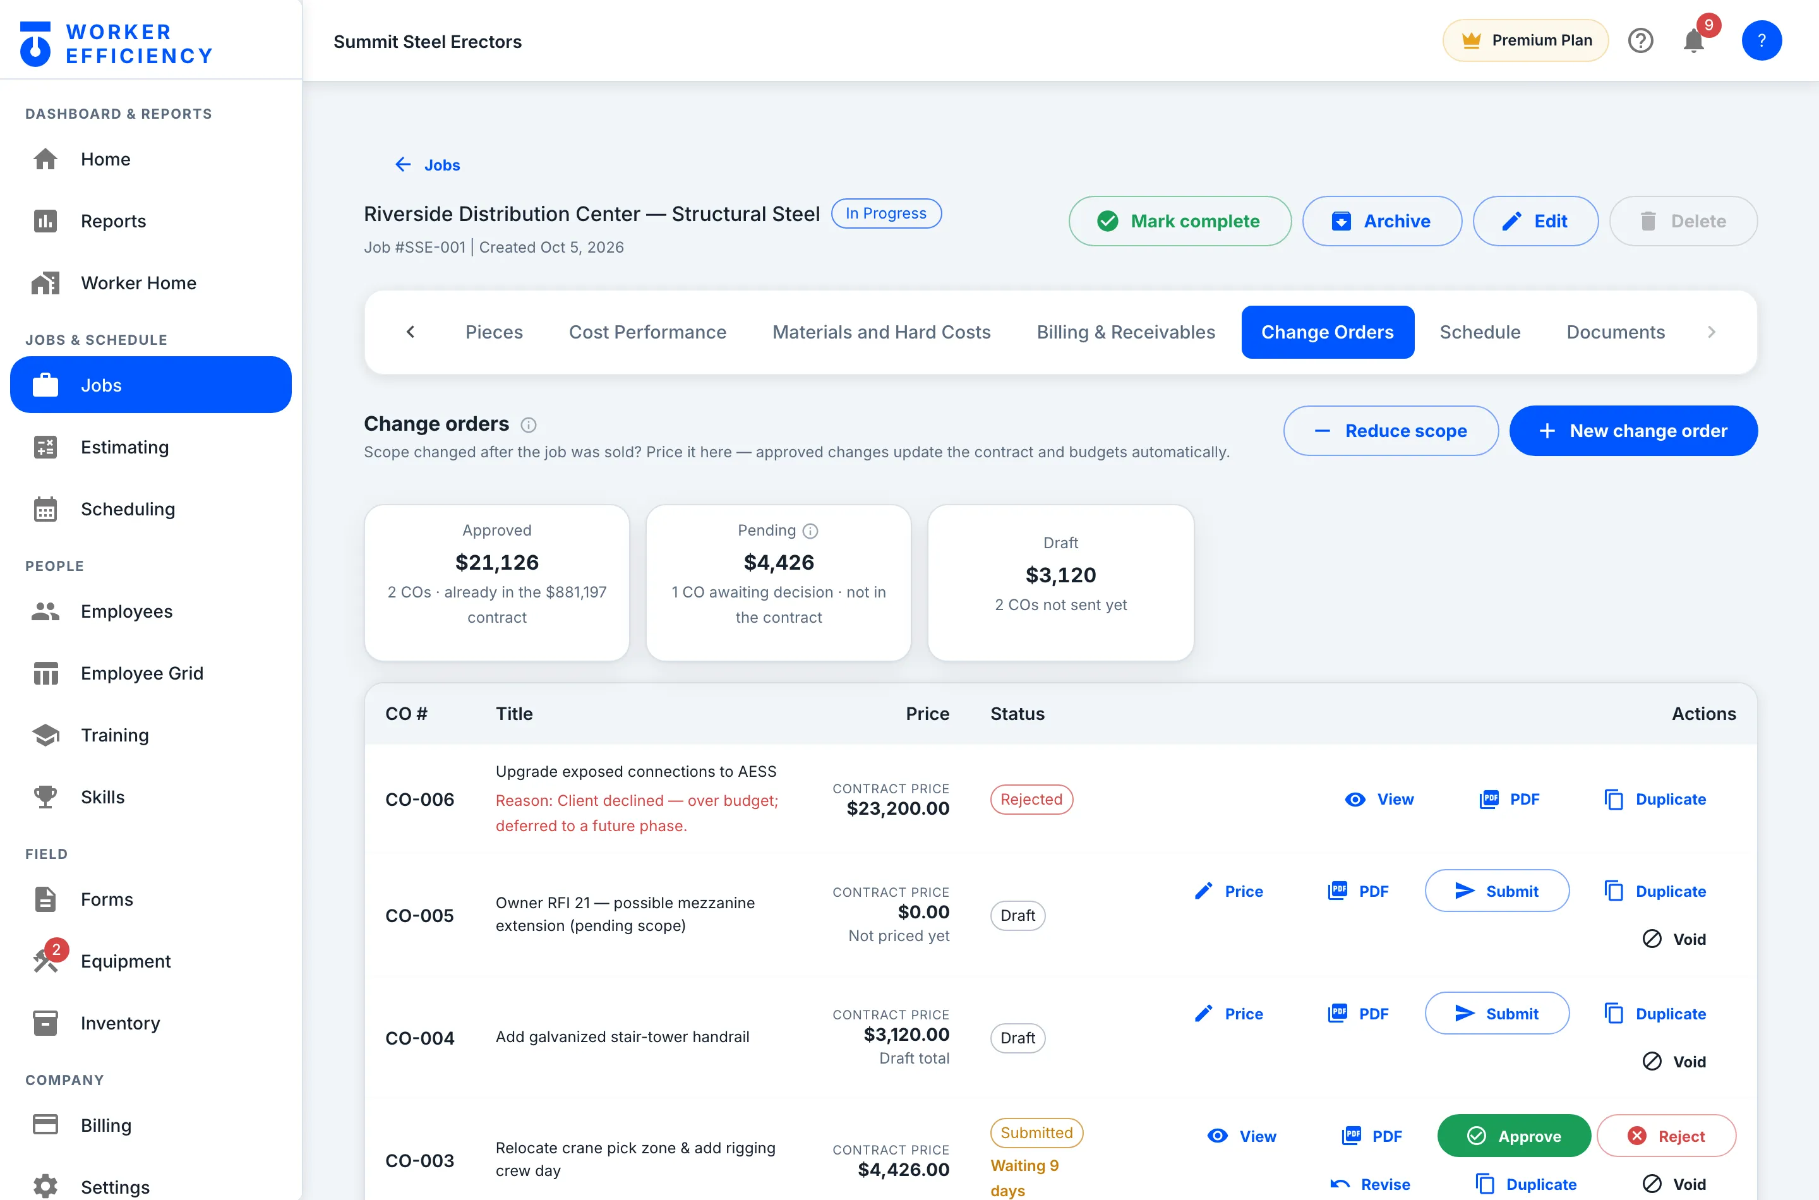The width and height of the screenshot is (1819, 1200).
Task: Open Estimating in the sidebar
Action: [151, 447]
